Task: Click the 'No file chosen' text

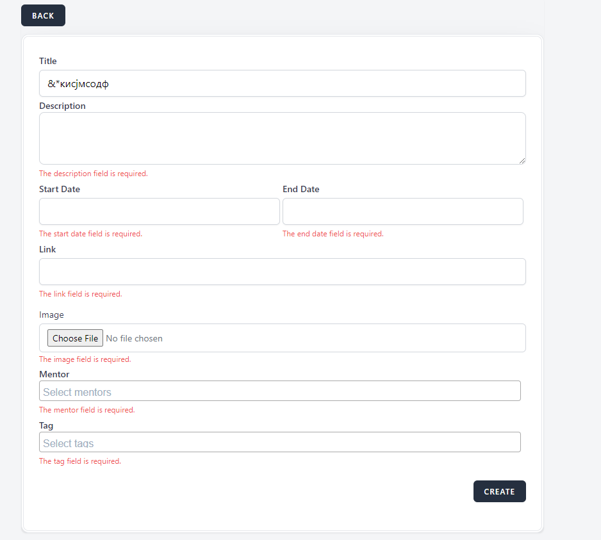Action: click(134, 338)
